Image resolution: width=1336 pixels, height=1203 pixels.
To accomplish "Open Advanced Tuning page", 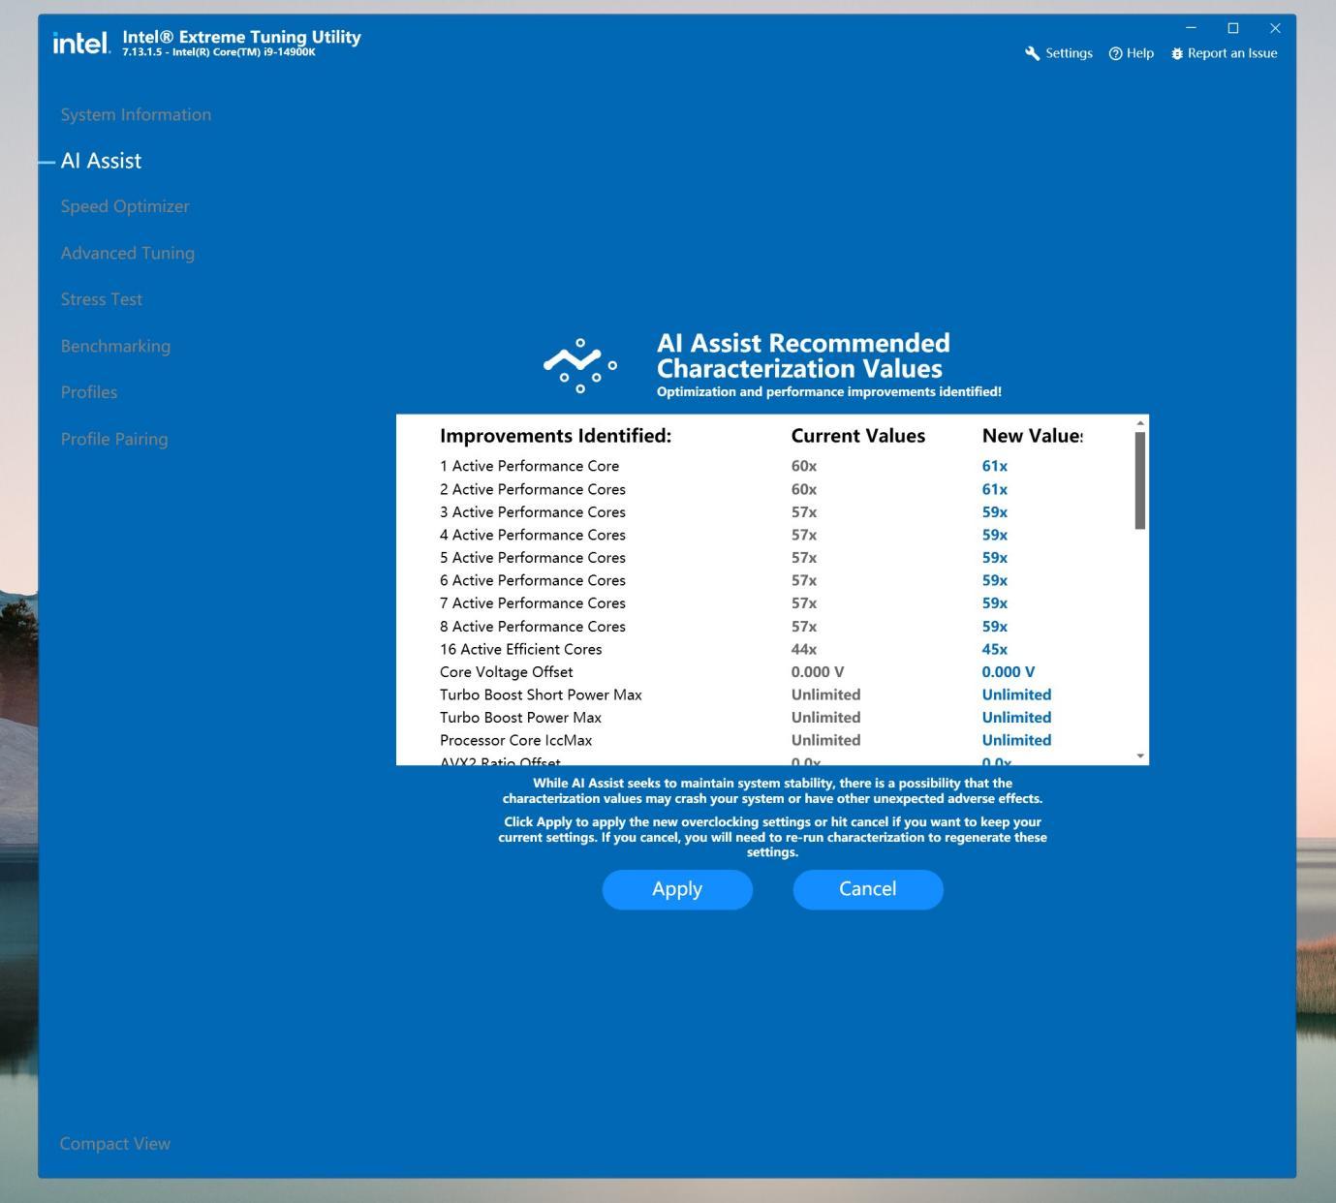I will 128,253.
